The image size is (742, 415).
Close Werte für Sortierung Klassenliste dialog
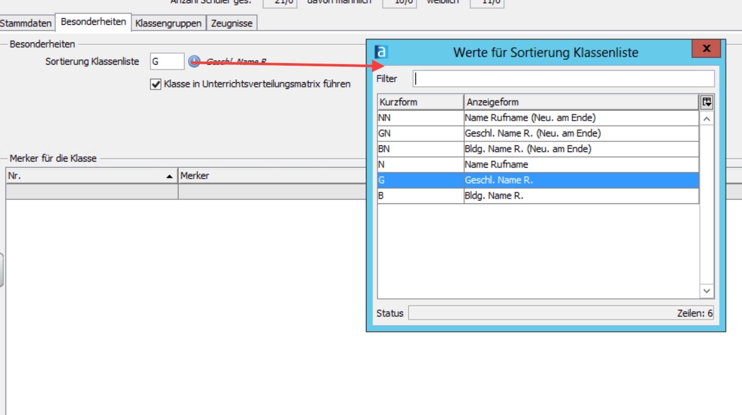click(706, 48)
